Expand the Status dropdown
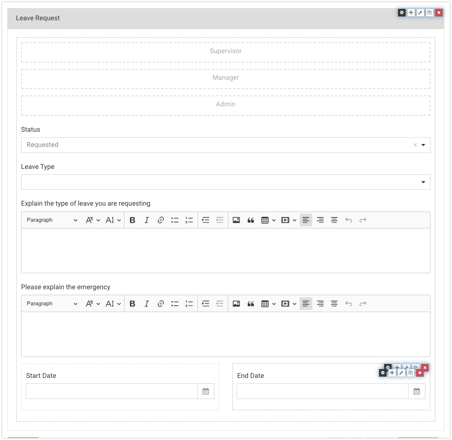The image size is (452, 440). point(423,145)
